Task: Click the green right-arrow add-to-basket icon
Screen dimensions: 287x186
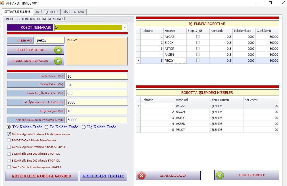Action: 58,50
